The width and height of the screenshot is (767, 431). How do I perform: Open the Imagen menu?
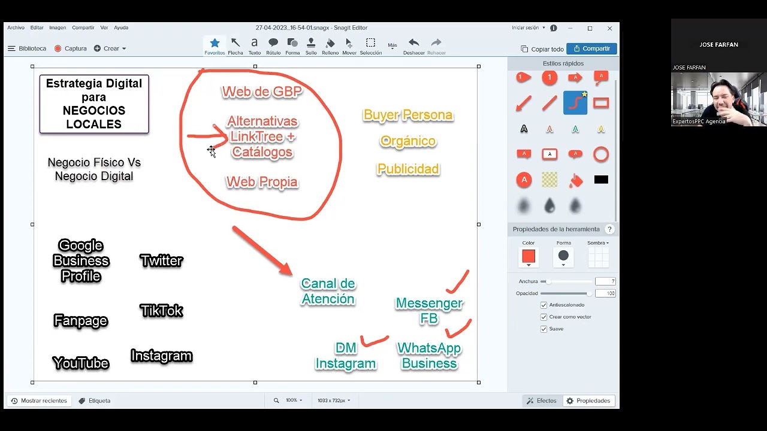[x=58, y=28]
